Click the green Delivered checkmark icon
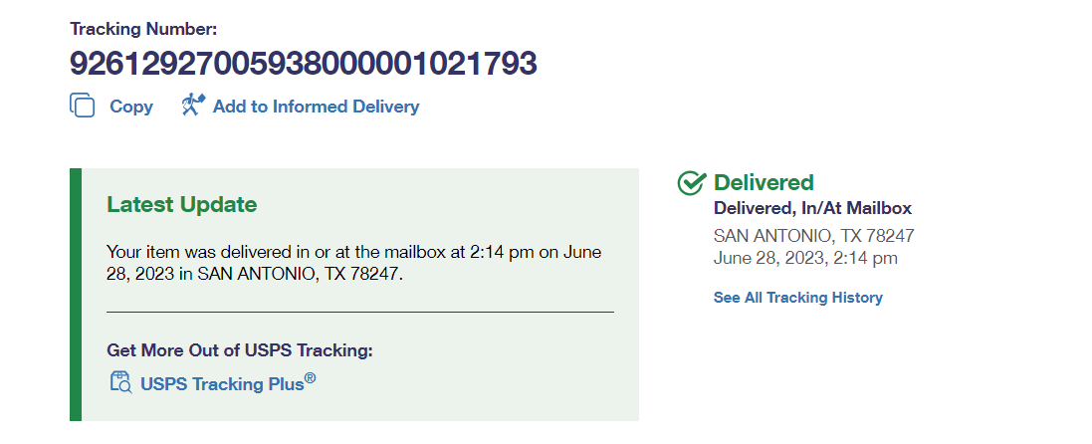 691,183
